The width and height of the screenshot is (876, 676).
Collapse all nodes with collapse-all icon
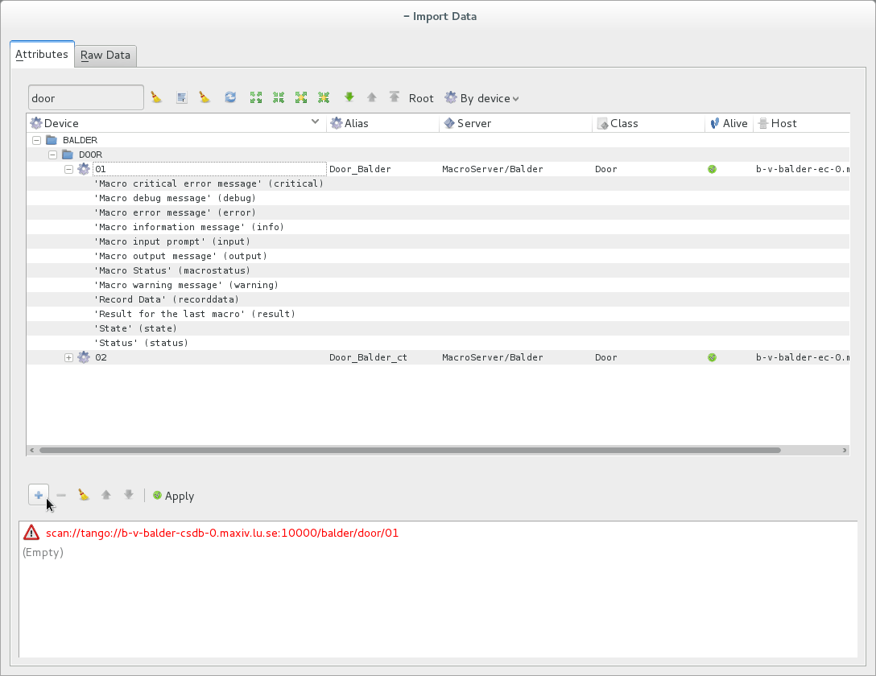tap(279, 97)
